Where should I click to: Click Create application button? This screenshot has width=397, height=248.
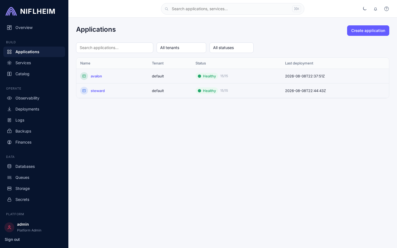point(368,31)
